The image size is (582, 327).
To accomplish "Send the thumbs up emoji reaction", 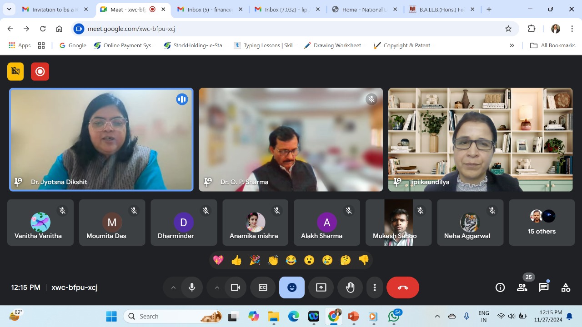I will 236,260.
